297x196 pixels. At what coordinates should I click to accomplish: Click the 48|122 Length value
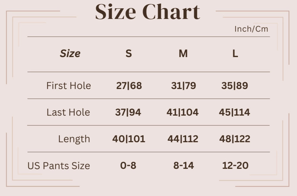coord(235,139)
